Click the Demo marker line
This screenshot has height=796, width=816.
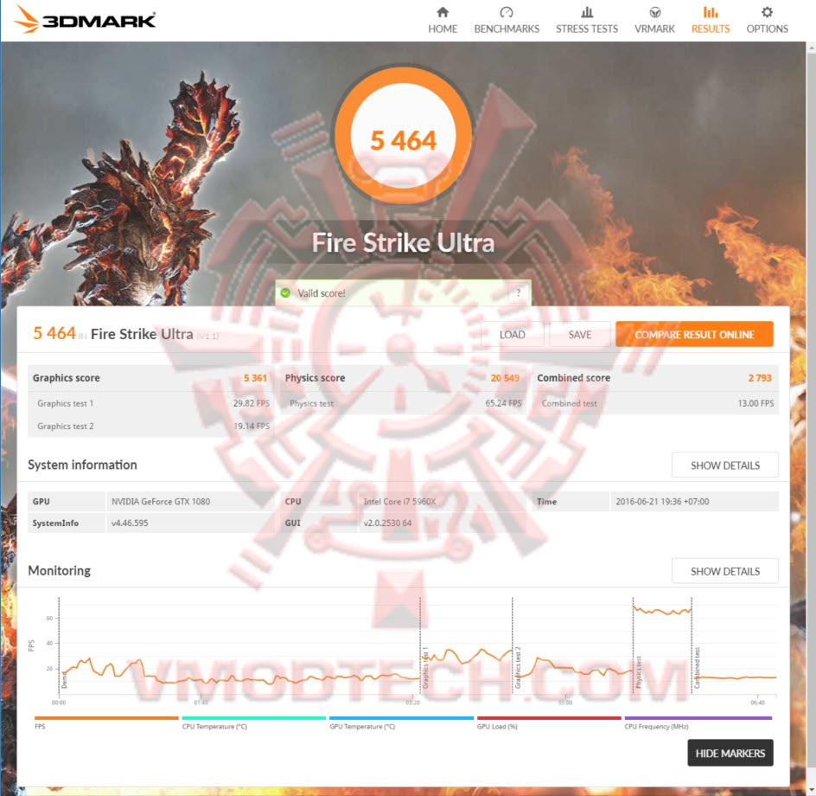pyautogui.click(x=59, y=645)
